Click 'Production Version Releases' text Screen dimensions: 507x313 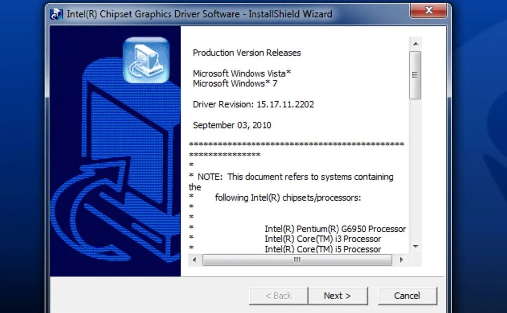pos(247,53)
